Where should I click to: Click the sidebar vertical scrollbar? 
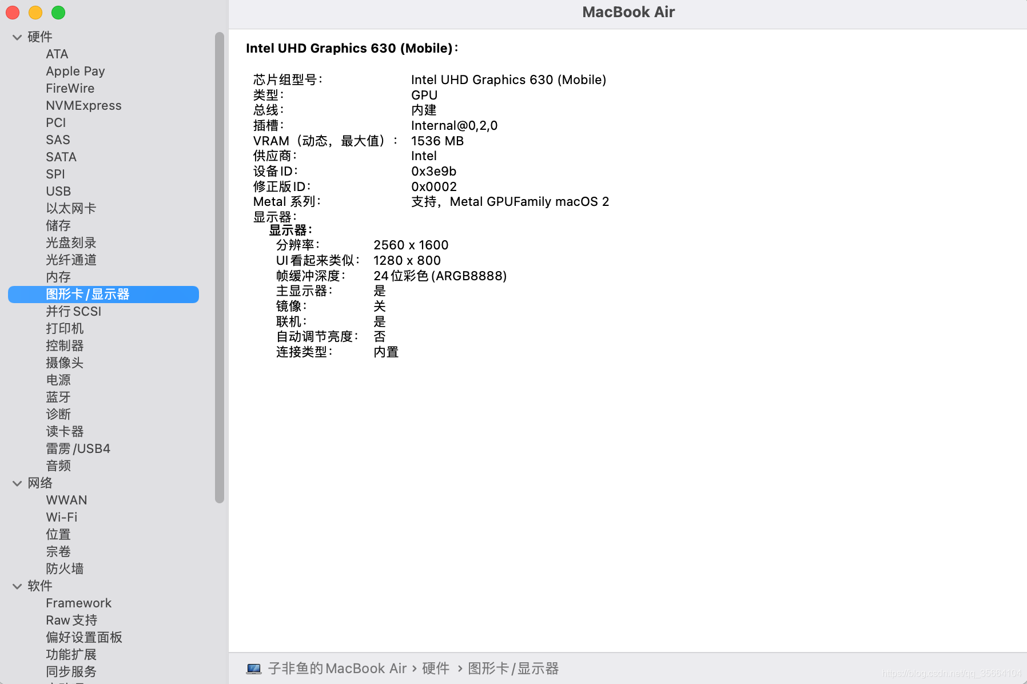(x=220, y=268)
